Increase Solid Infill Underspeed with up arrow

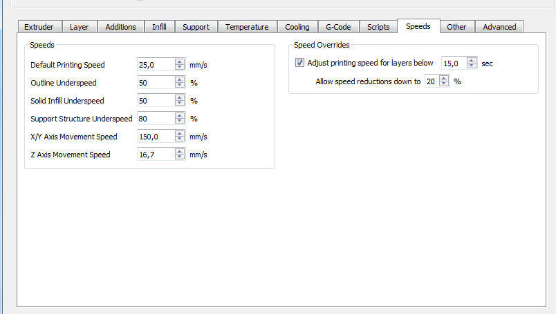coord(180,98)
